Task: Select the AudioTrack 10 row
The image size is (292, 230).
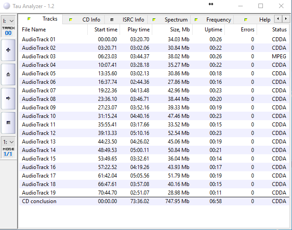Action: pyautogui.click(x=154, y=116)
